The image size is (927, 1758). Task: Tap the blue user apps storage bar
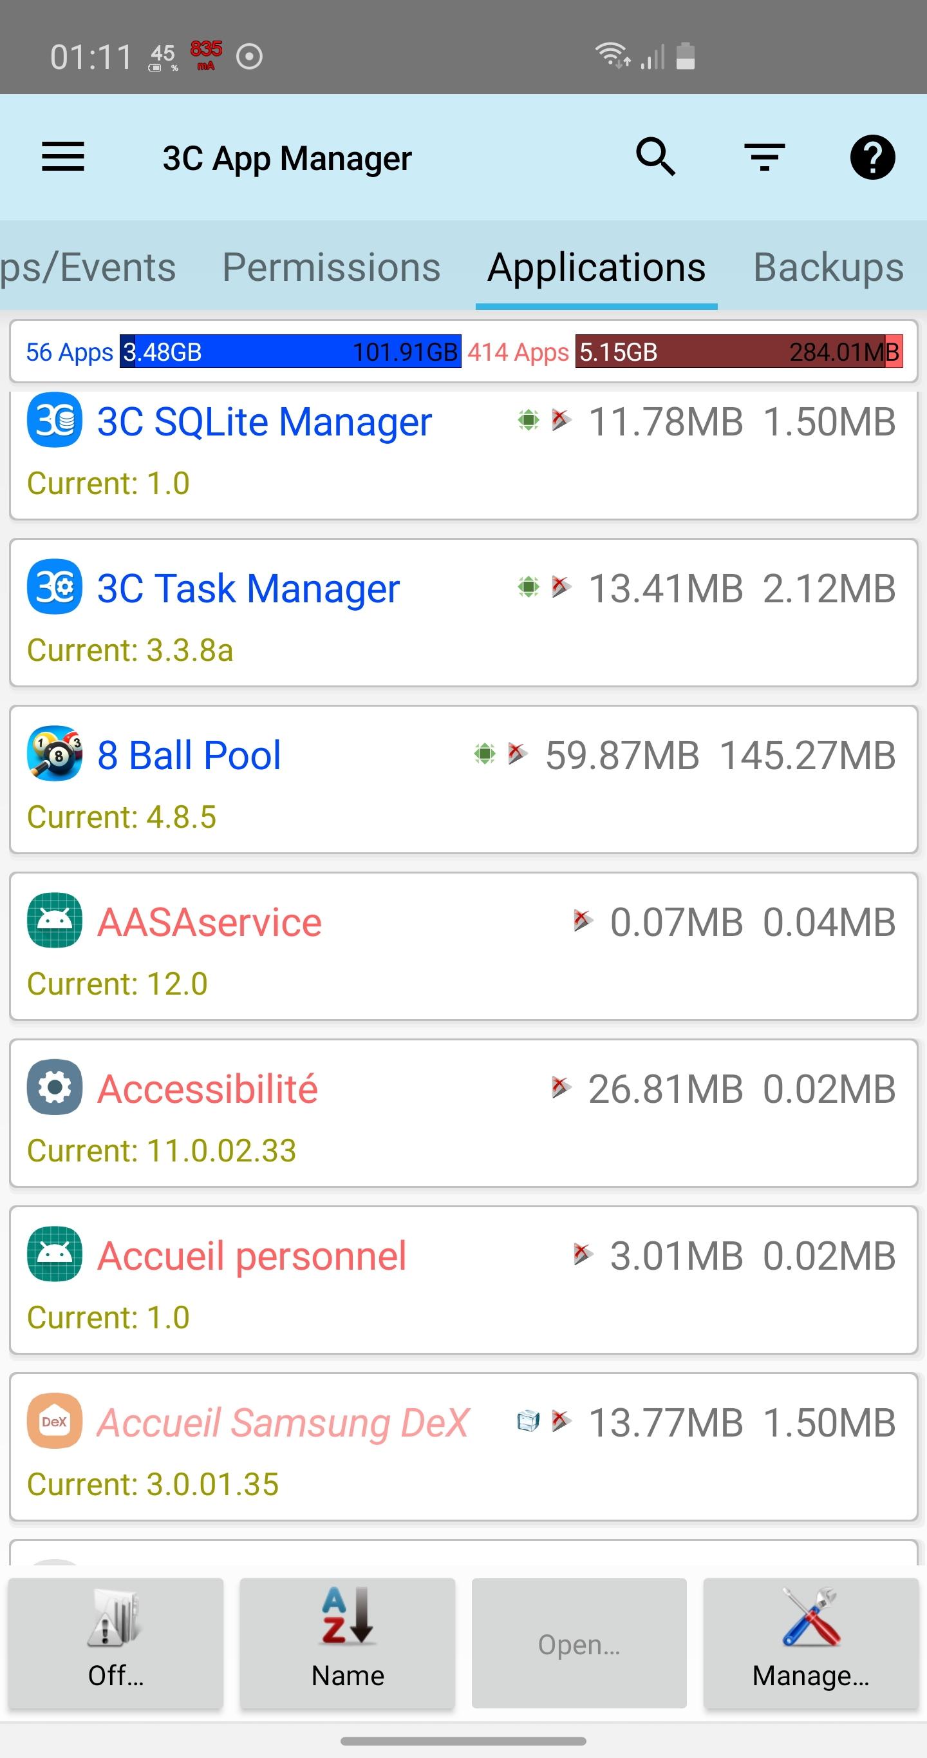[x=290, y=352]
